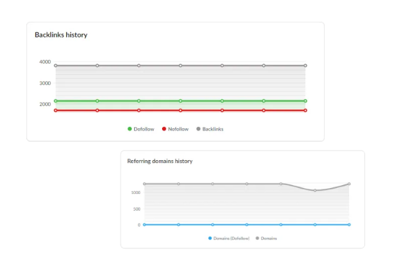This screenshot has height=258, width=396.
Task: Click the 1000 axis label
Action: (135, 193)
